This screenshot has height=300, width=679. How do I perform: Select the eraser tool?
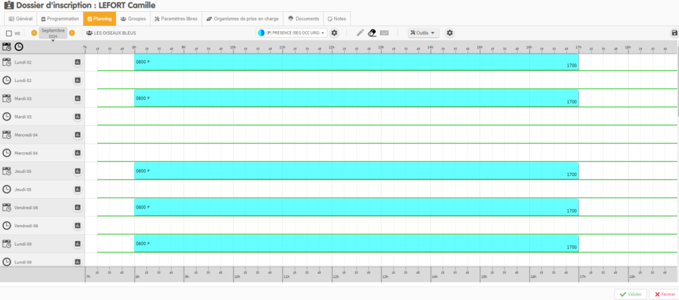372,32
